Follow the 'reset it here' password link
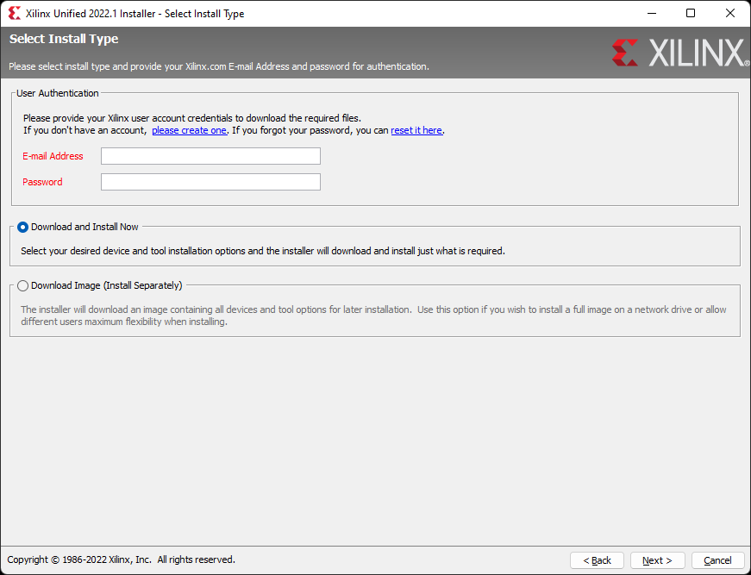751x575 pixels. [x=416, y=130]
